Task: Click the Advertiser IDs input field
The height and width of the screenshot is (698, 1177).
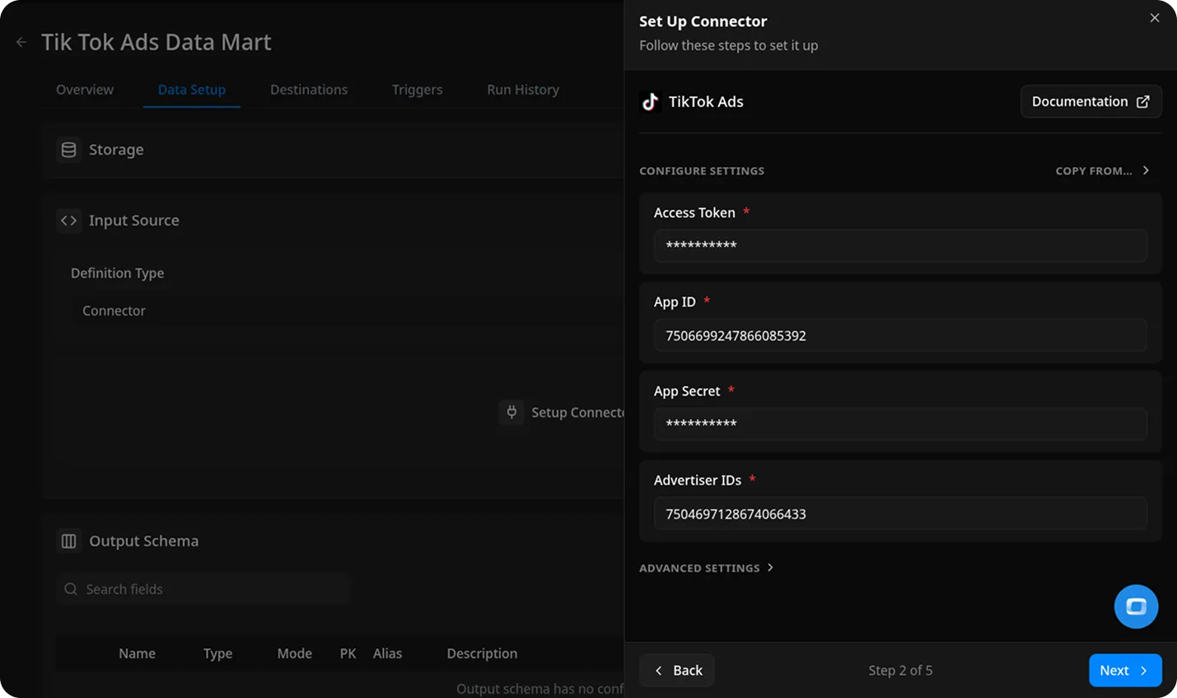Action: pos(900,514)
